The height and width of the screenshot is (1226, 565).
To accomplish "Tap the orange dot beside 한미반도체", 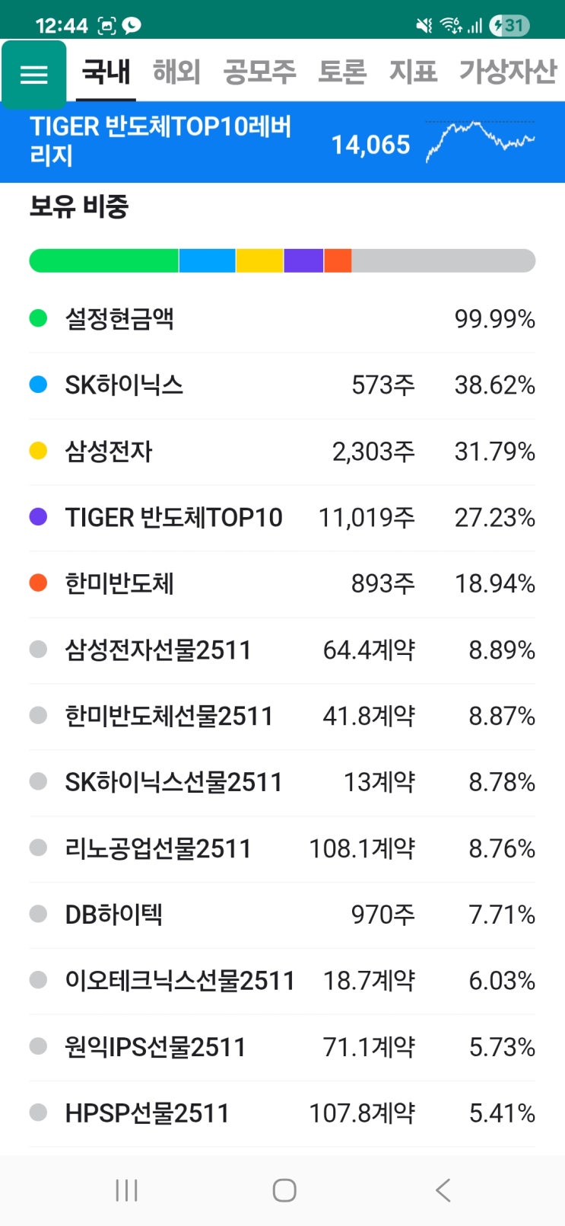I will pos(37,583).
